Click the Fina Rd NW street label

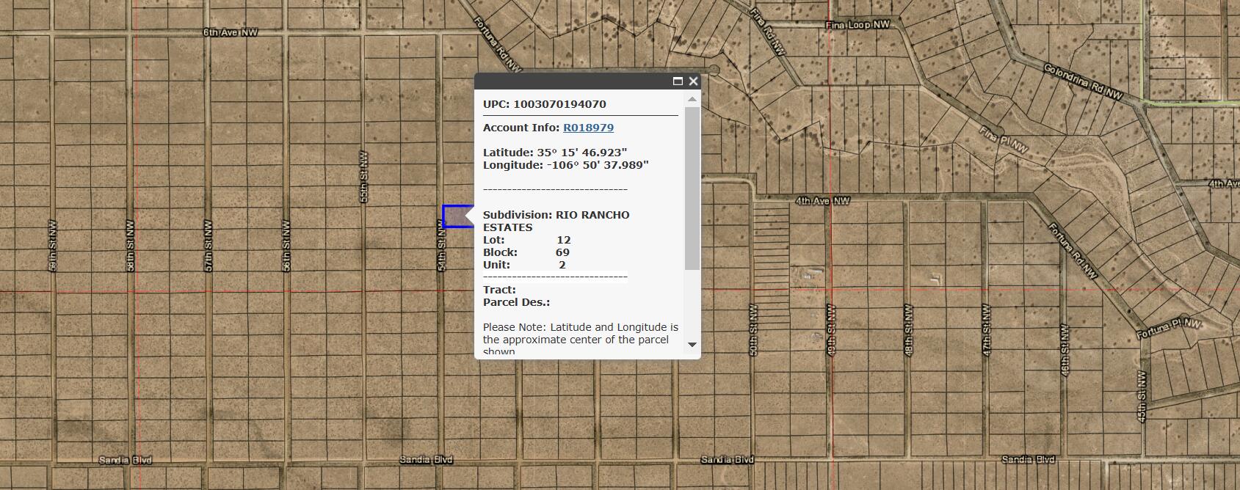(768, 31)
